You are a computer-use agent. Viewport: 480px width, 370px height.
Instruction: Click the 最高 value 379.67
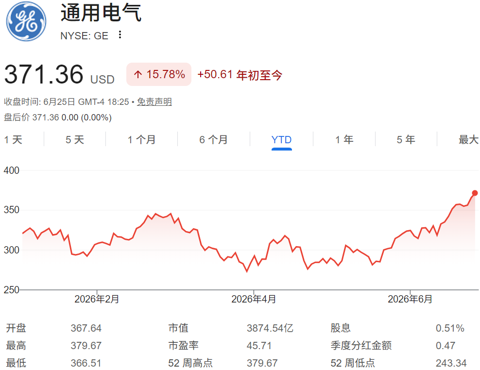pyautogui.click(x=86, y=346)
